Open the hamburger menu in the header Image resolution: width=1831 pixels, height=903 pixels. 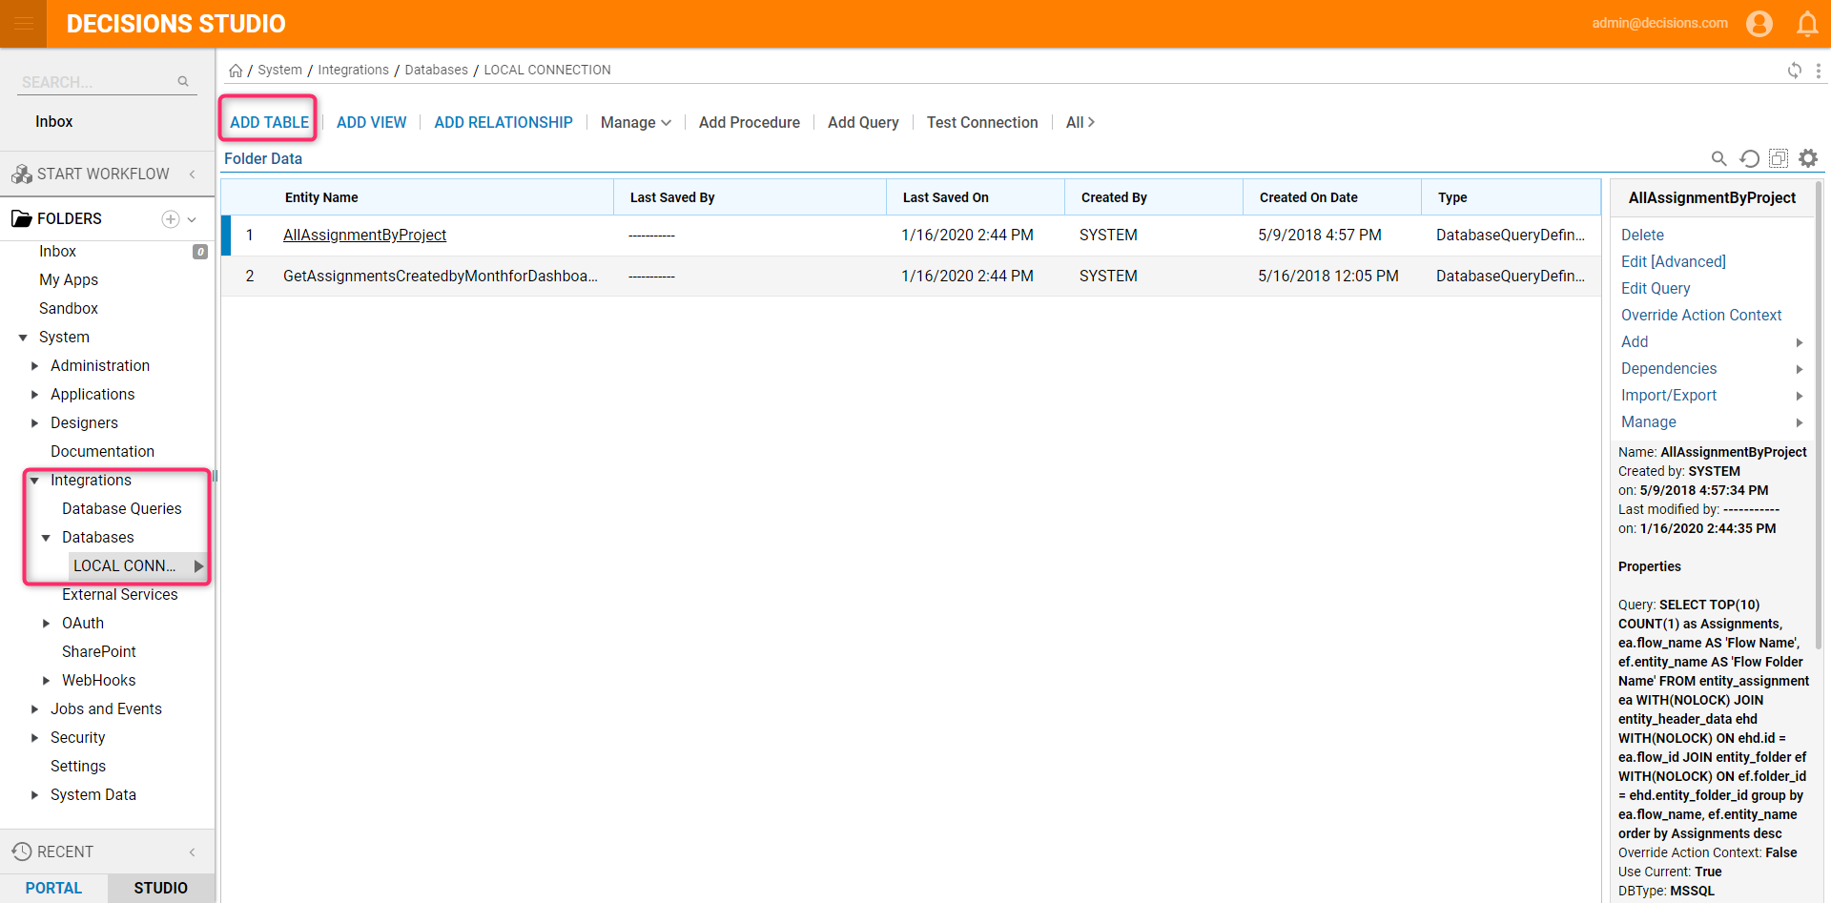23,24
